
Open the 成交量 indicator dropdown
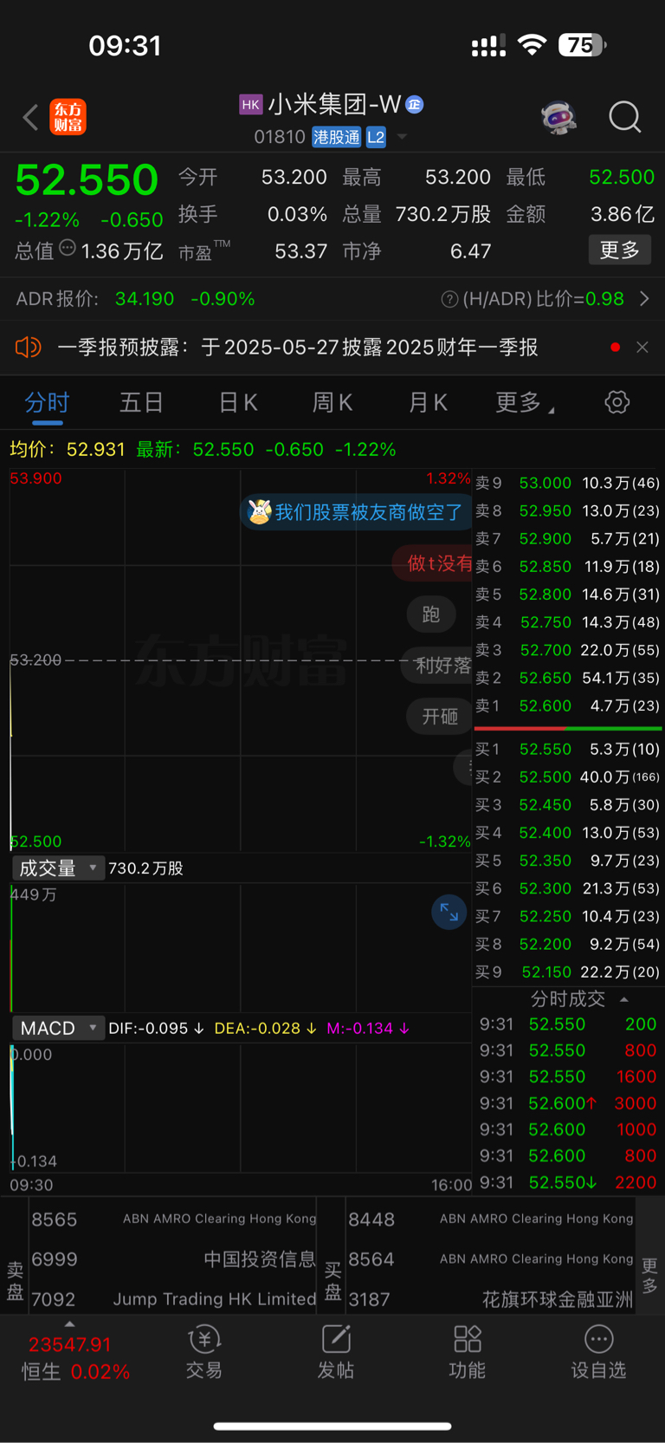coord(58,868)
